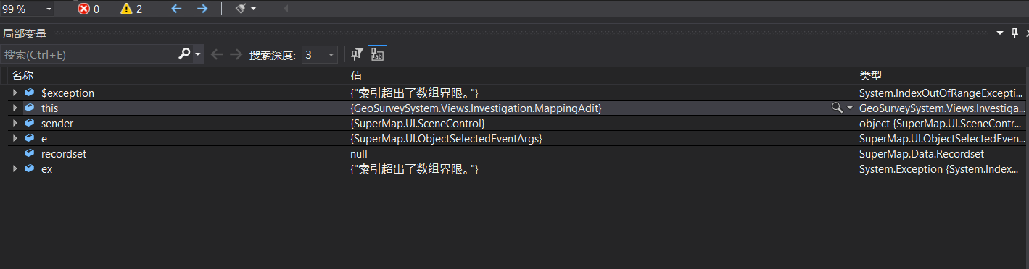This screenshot has height=269, width=1029.
Task: Click the code cleanup broom icon
Action: point(241,9)
